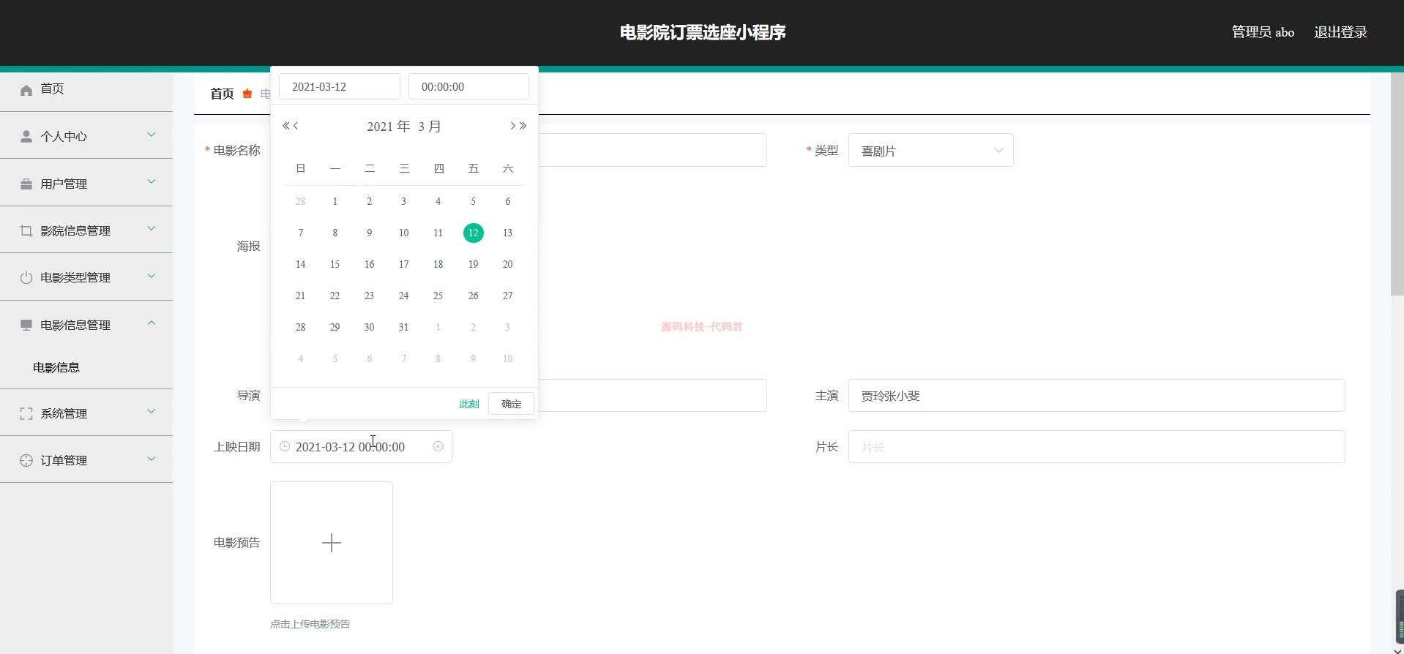The width and height of the screenshot is (1404, 654).
Task: Click the 主演 field containing 贾玲张小斐
Action: [1097, 395]
